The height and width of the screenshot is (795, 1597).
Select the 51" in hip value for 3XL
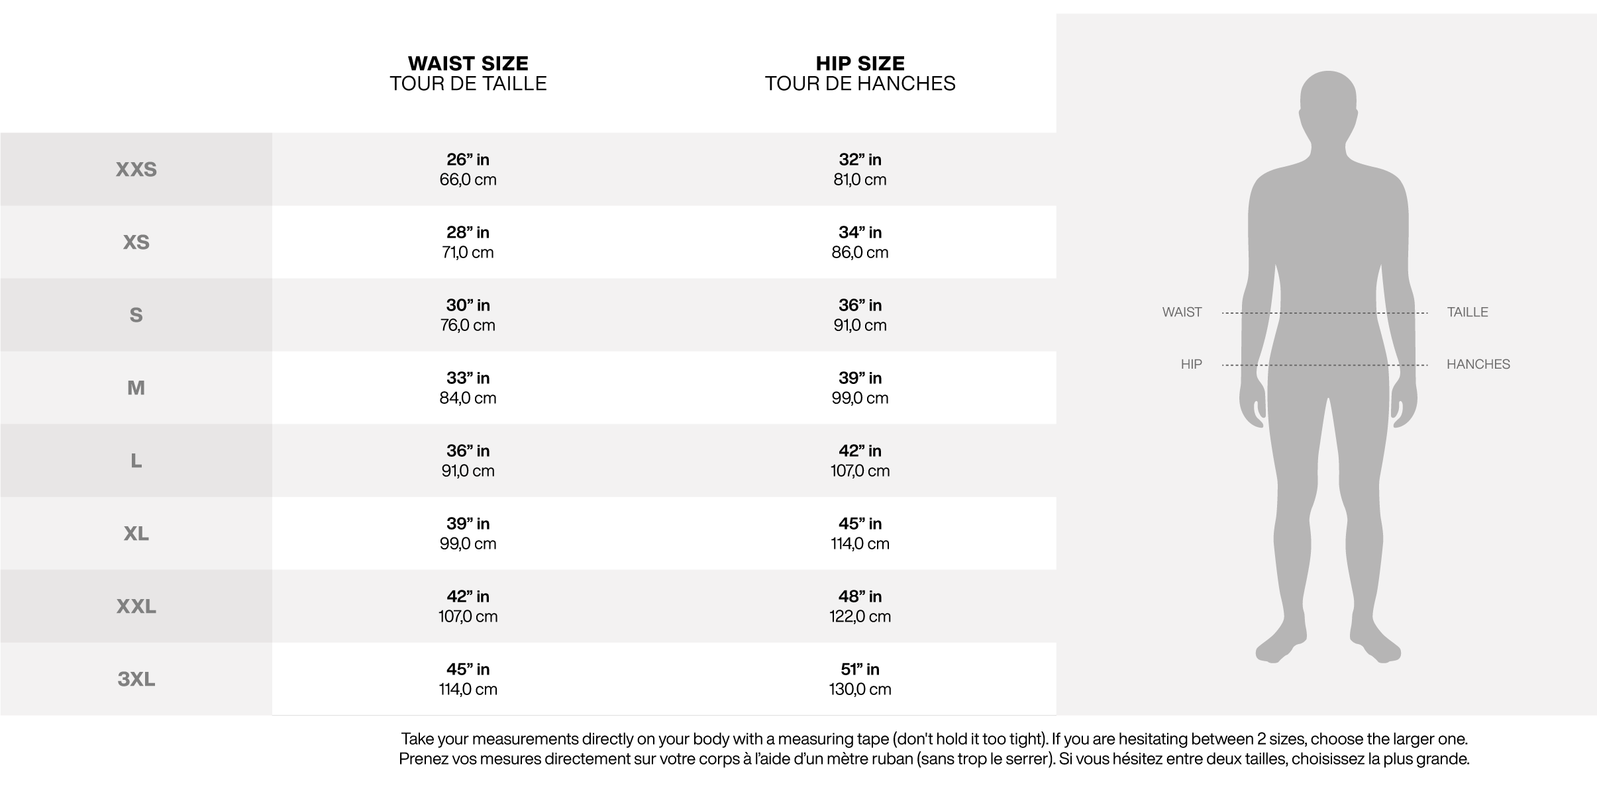tap(860, 669)
